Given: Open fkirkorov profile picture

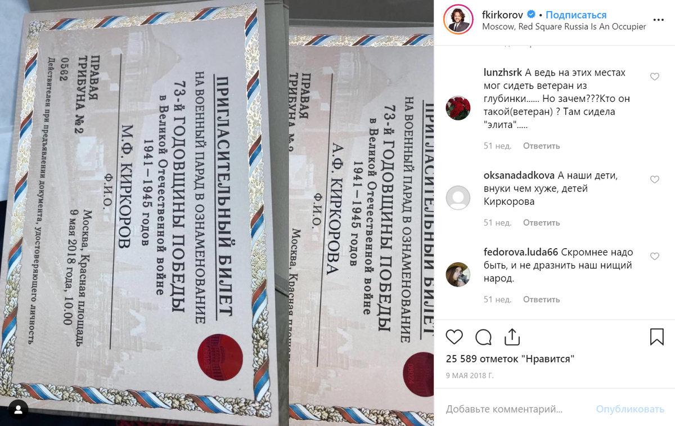Looking at the screenshot, I should (x=457, y=21).
